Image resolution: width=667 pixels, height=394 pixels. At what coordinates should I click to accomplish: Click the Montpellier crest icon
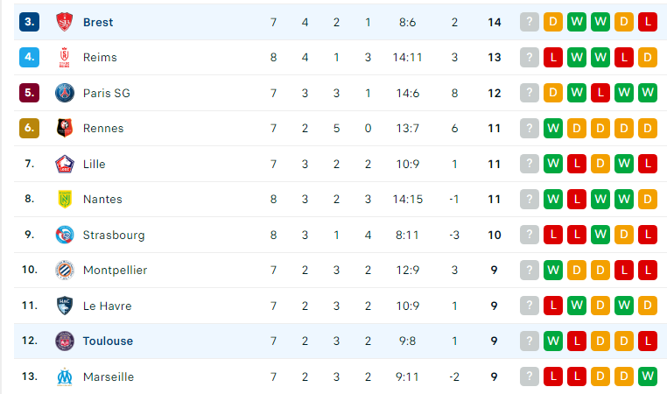pyautogui.click(x=65, y=270)
